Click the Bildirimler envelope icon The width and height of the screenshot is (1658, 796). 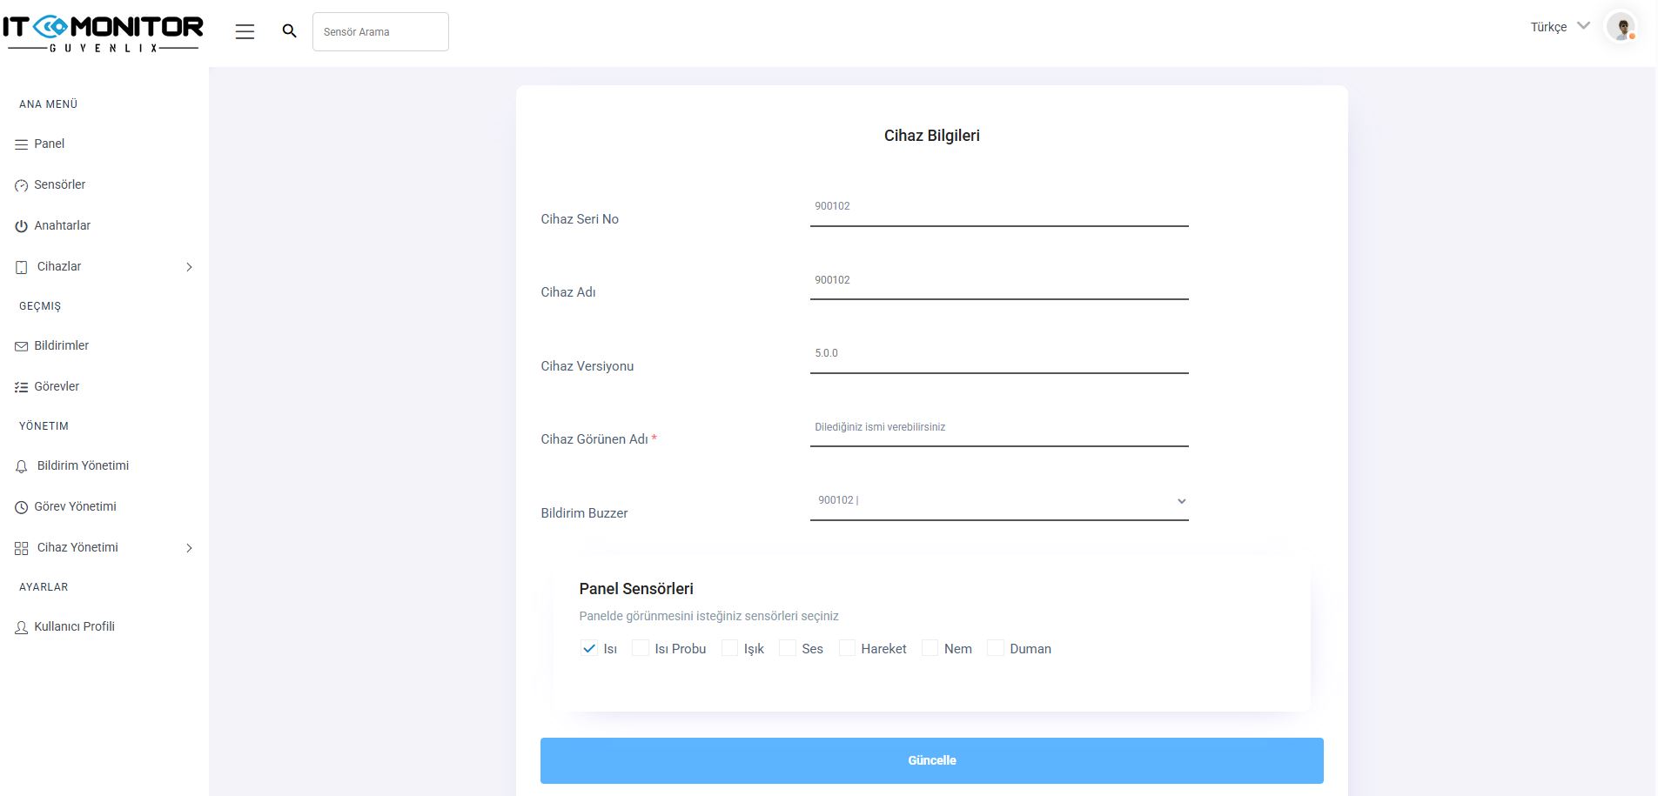coord(22,346)
